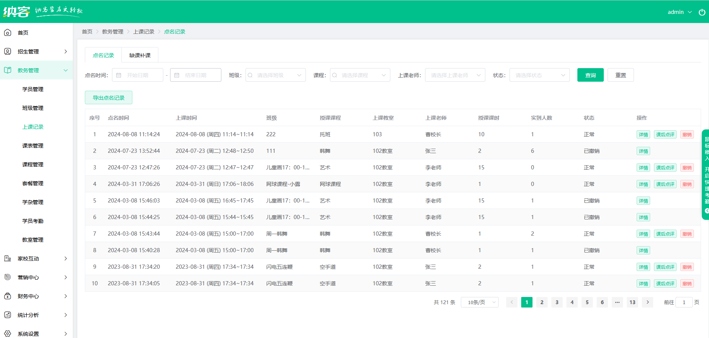
Task: Click the 财务中心 sidebar icon
Action: 8,296
